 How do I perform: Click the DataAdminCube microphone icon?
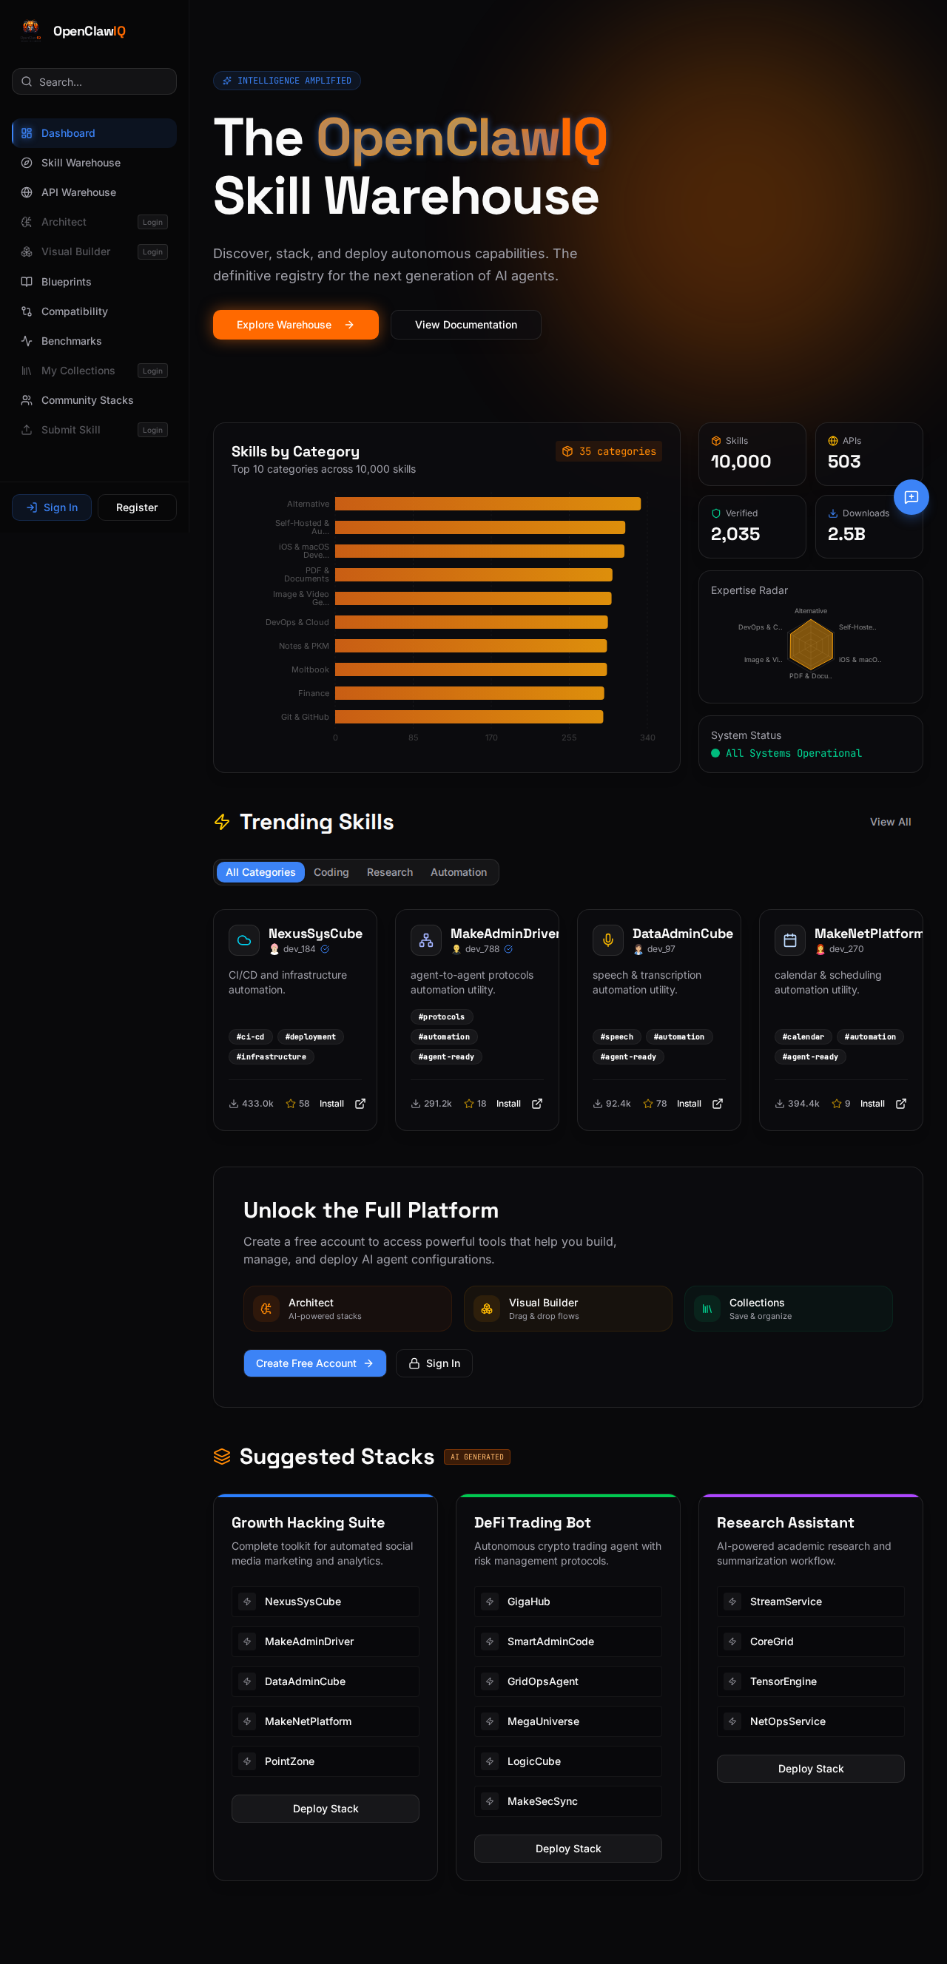(x=607, y=940)
